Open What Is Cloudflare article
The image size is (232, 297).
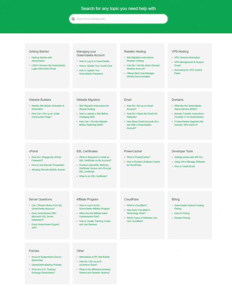tap(137, 205)
